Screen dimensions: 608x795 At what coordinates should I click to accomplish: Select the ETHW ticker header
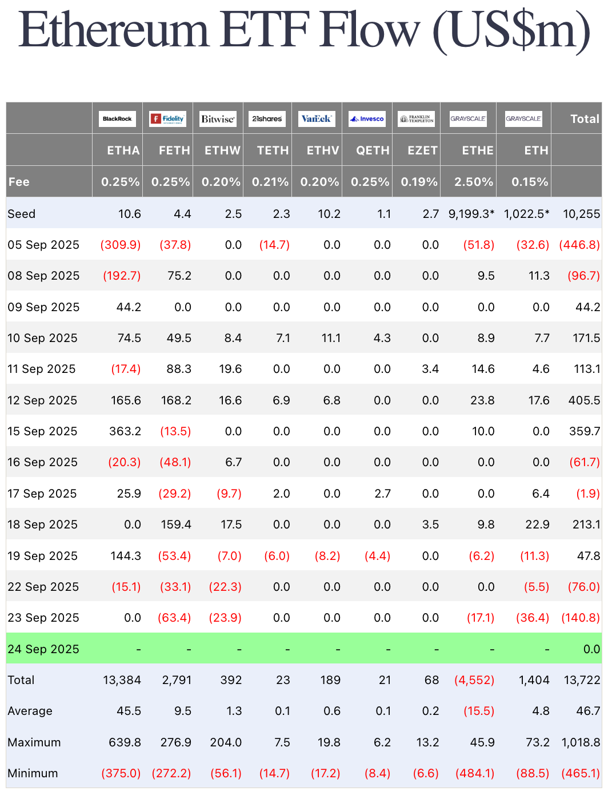click(x=223, y=150)
